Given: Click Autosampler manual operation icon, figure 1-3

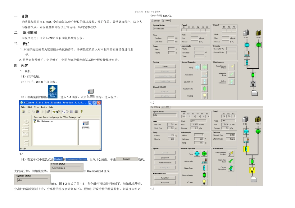Looking at the screenshot, I should [204, 161].
